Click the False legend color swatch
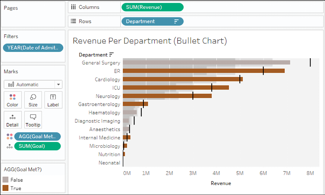Image resolution: width=325 pixels, height=195 pixels. pyautogui.click(x=6, y=180)
